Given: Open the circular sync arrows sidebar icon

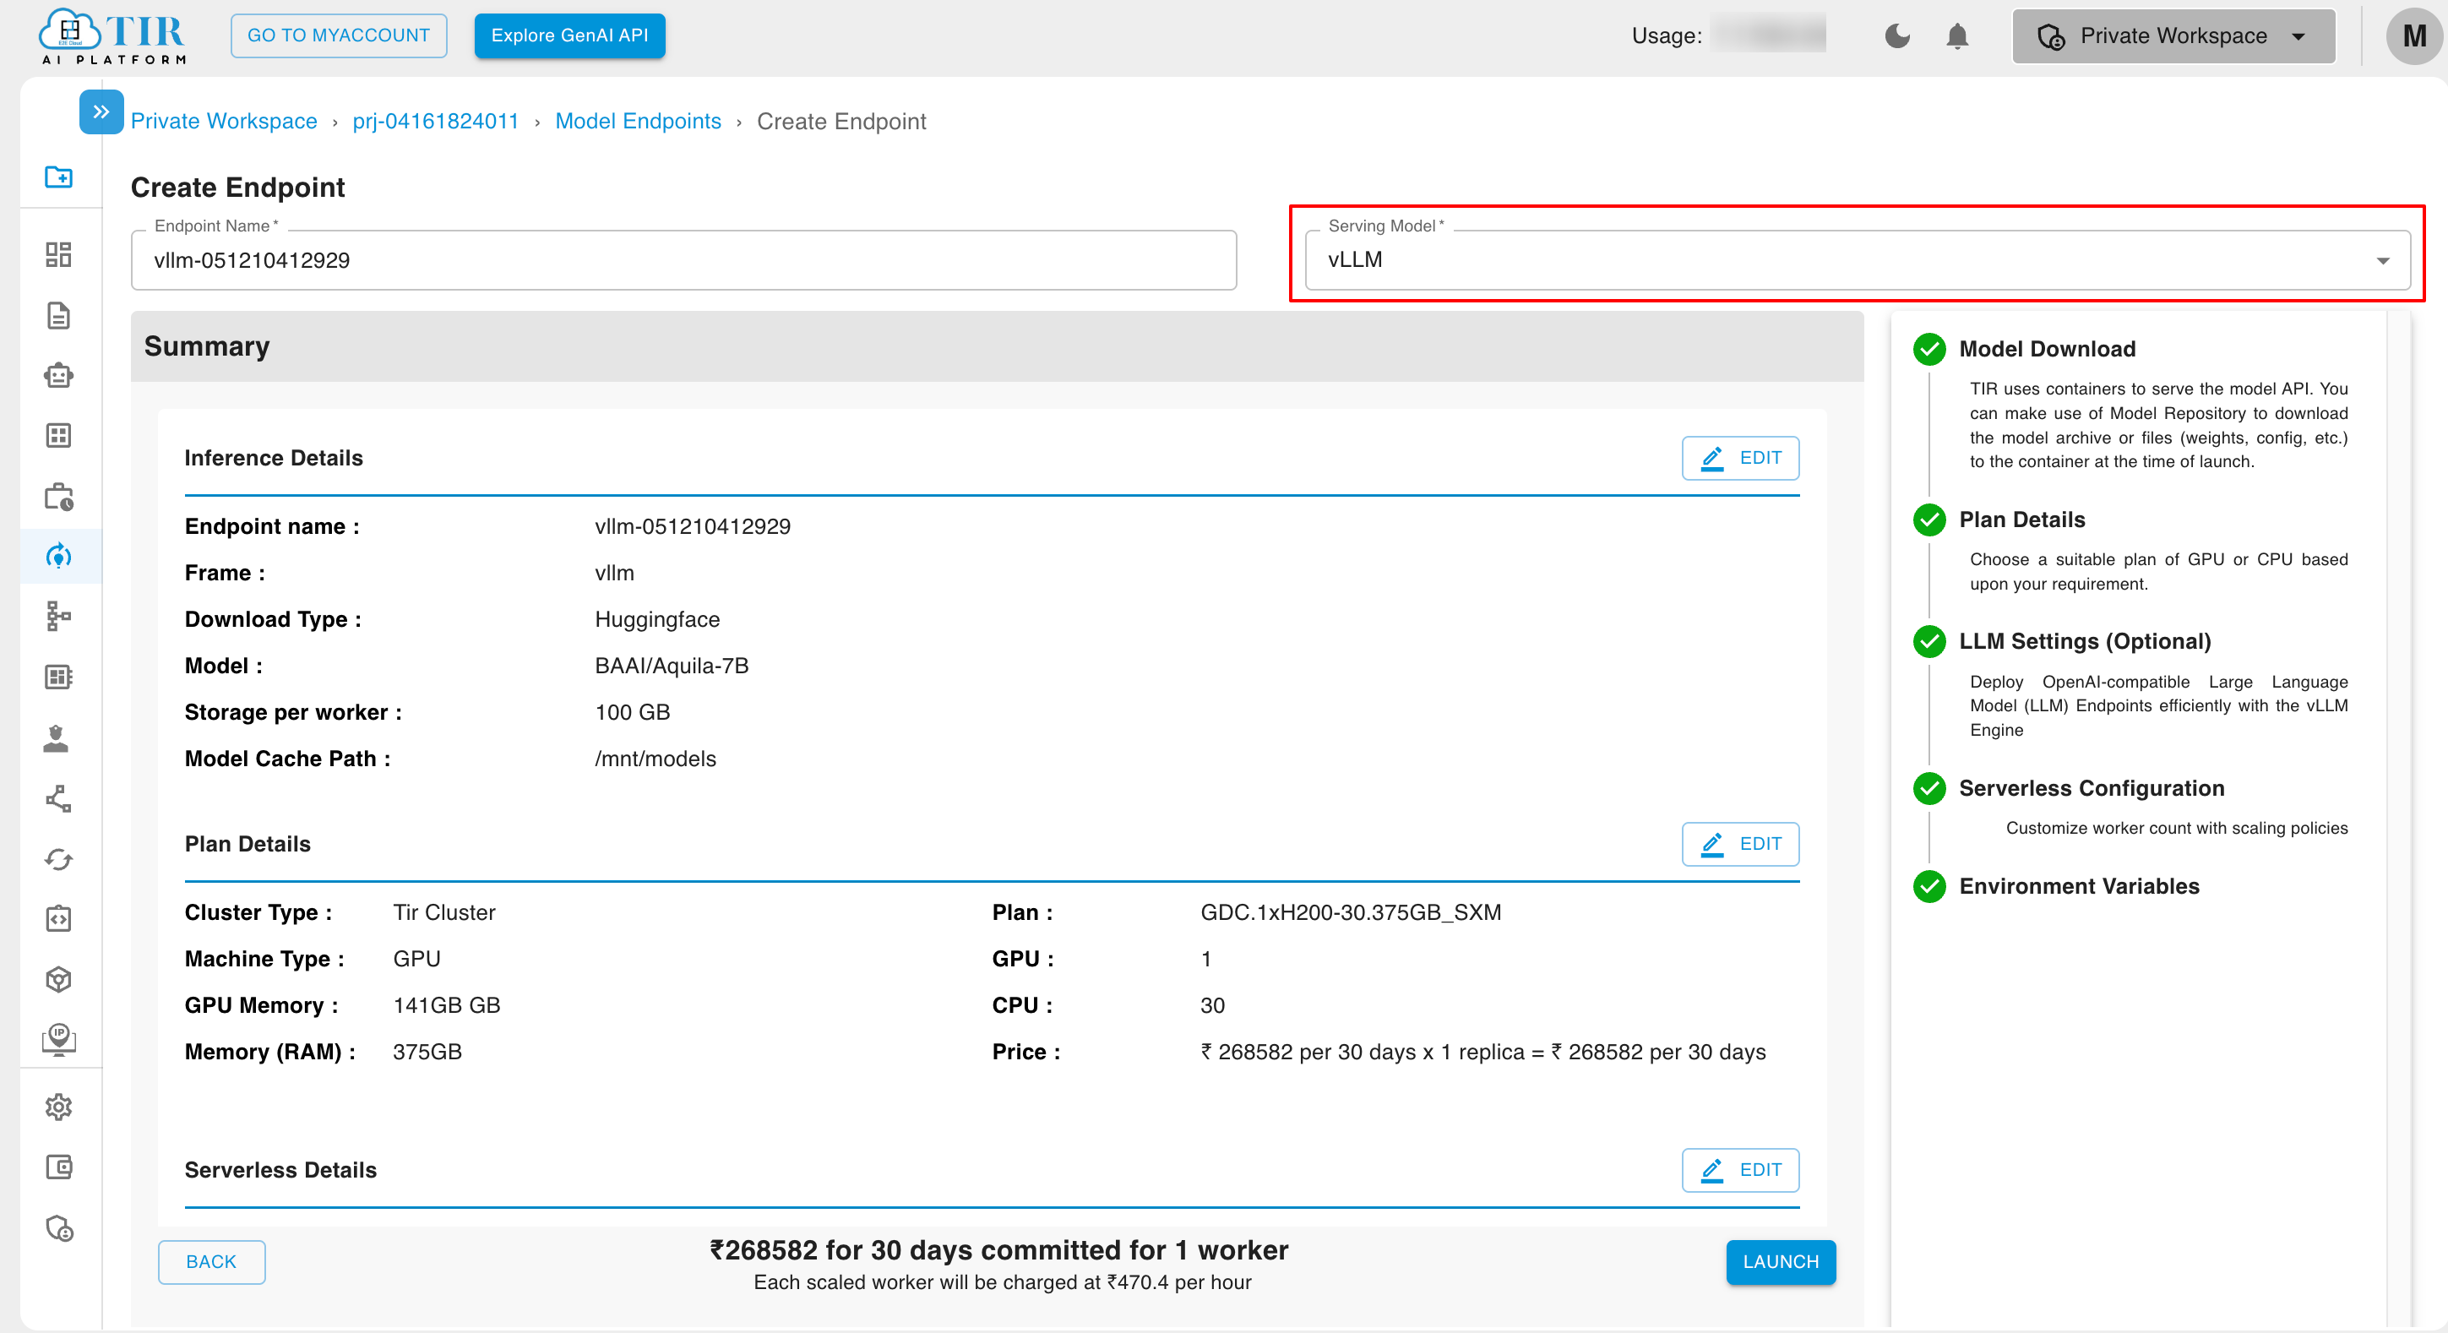Looking at the screenshot, I should 59,859.
